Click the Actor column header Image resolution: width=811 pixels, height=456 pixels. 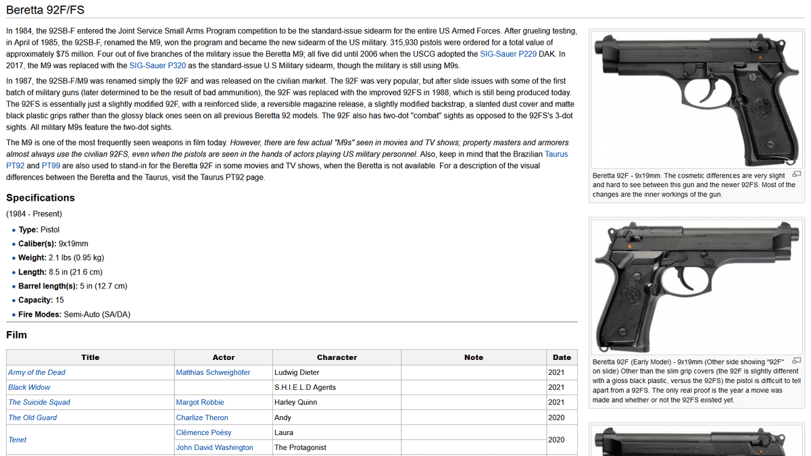coord(224,357)
